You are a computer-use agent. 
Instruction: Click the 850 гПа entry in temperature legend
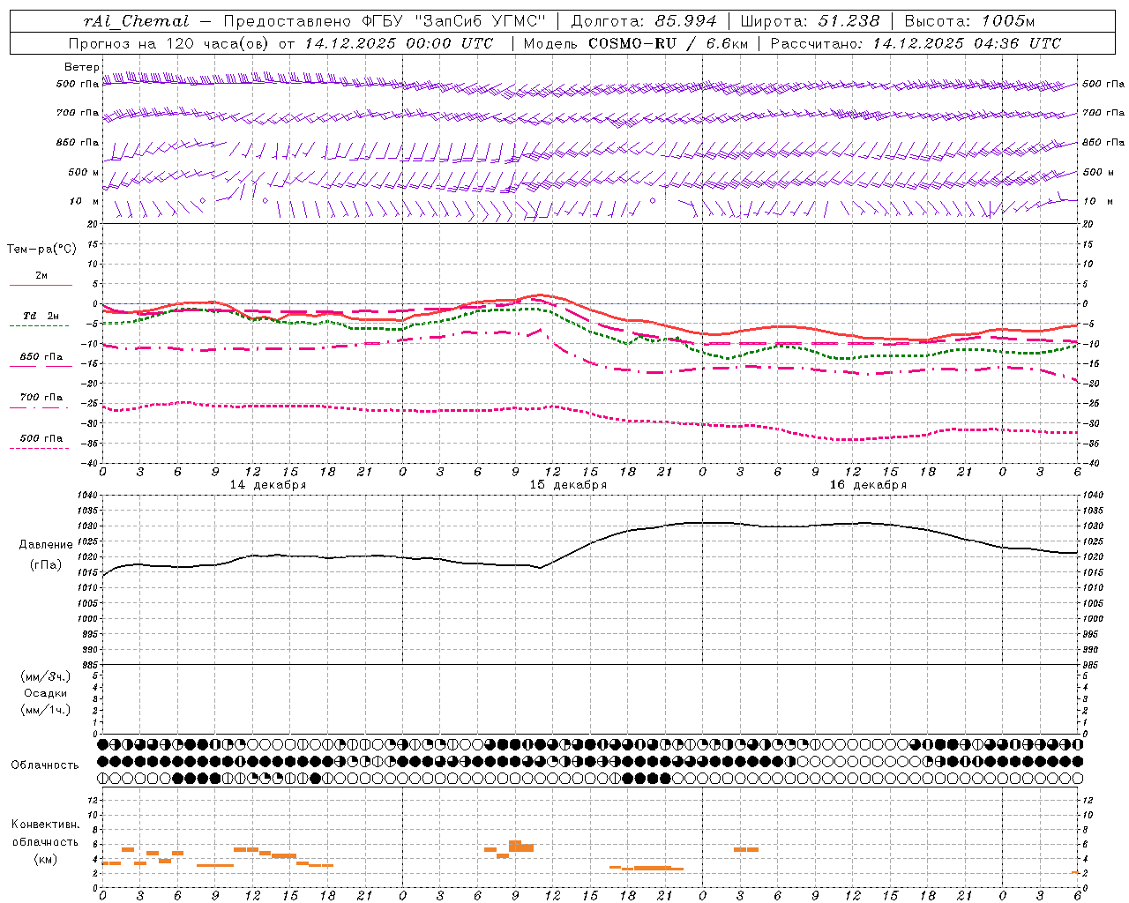point(41,357)
